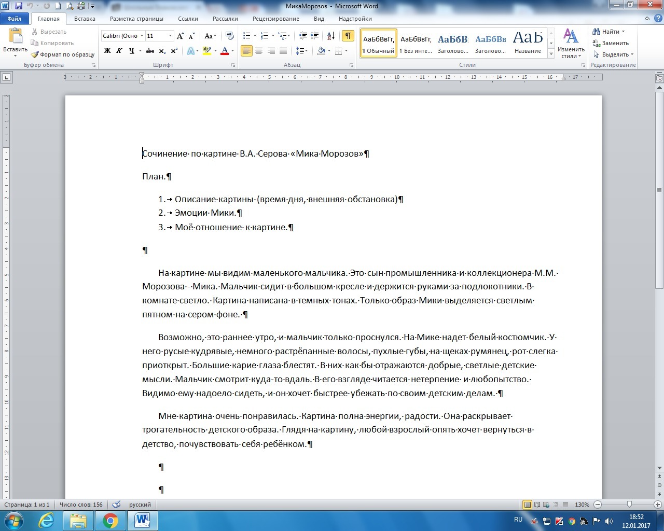Toggle Italic formatting
Image resolution: width=664 pixels, height=531 pixels.
119,51
